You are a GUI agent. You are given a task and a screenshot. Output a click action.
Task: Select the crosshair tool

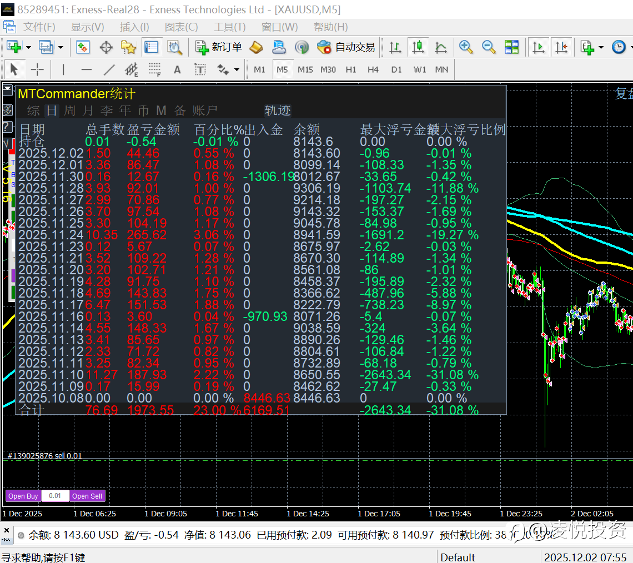coord(37,70)
